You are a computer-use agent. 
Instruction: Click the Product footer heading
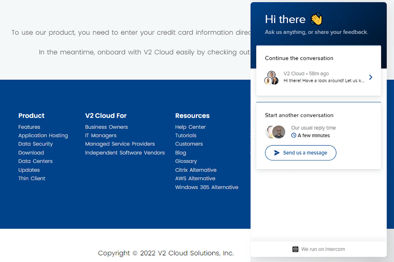(31, 115)
